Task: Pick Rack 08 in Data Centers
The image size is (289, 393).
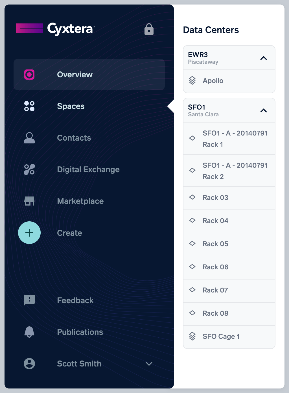Action: tap(229, 314)
